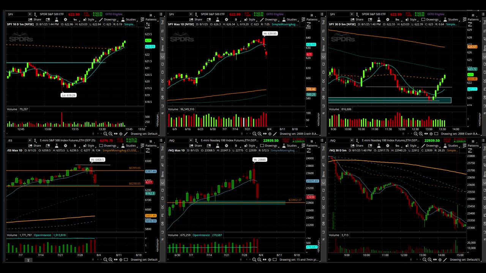The height and width of the screenshot is (273, 486).
Task: Toggle OC sidebar tab in /ES chart
Action: click(163, 206)
